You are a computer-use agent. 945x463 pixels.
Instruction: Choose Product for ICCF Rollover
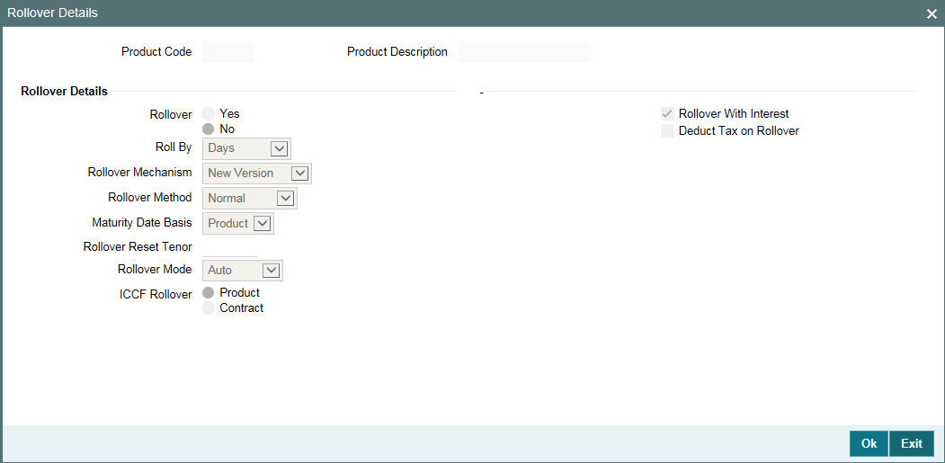point(209,292)
